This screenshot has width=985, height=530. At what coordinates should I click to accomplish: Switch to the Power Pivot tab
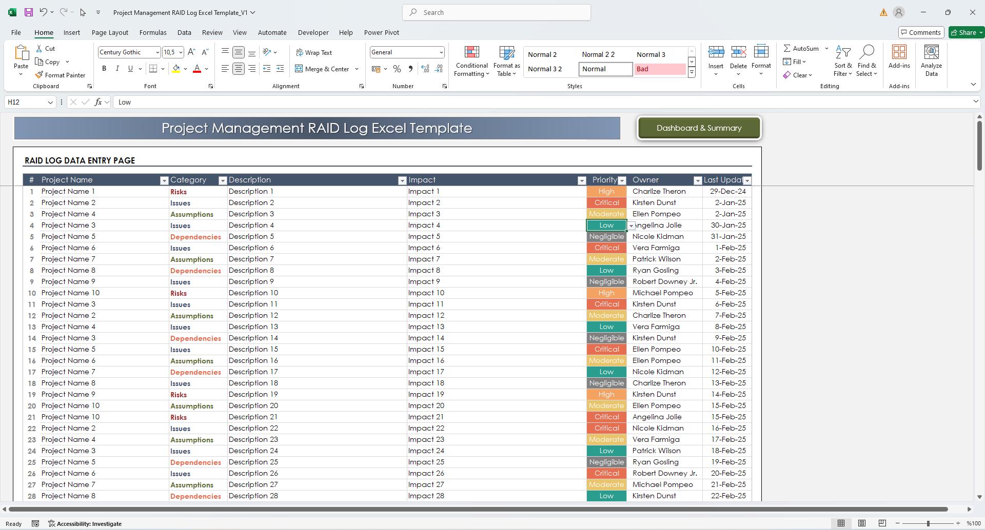click(x=382, y=32)
